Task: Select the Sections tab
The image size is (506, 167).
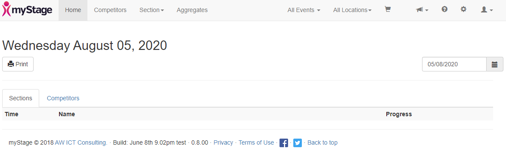Action: coord(21,98)
